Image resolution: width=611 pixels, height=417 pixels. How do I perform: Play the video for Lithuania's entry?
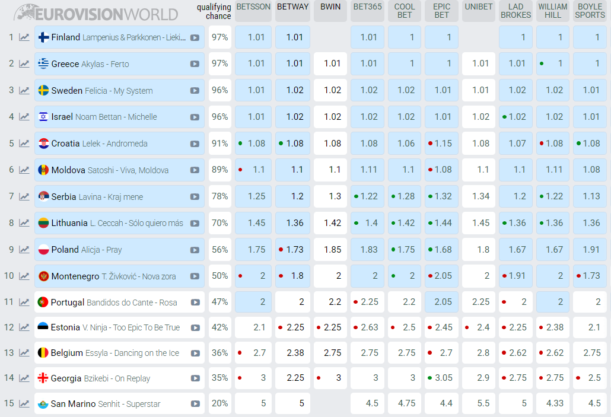coord(195,223)
